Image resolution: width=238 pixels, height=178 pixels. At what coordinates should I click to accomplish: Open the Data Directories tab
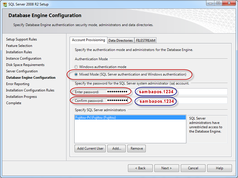point(121,41)
